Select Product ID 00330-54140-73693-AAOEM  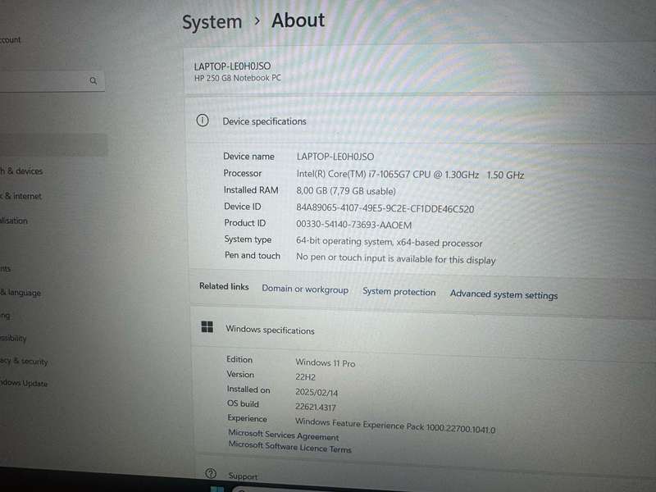(x=354, y=225)
